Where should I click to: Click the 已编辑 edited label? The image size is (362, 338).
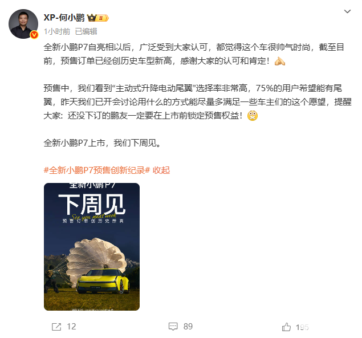click(86, 31)
